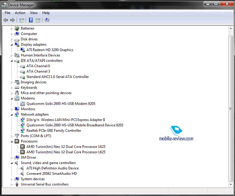Click the Conexant 20582 SmartAudio speaker icon

pos(22,173)
